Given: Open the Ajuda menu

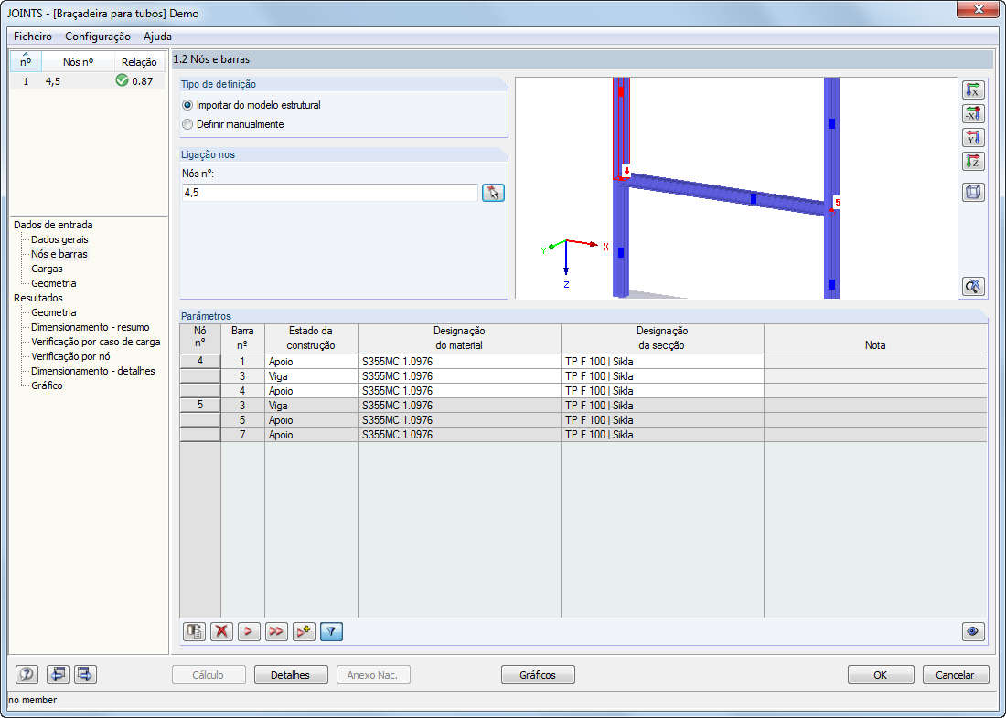Looking at the screenshot, I should (158, 37).
